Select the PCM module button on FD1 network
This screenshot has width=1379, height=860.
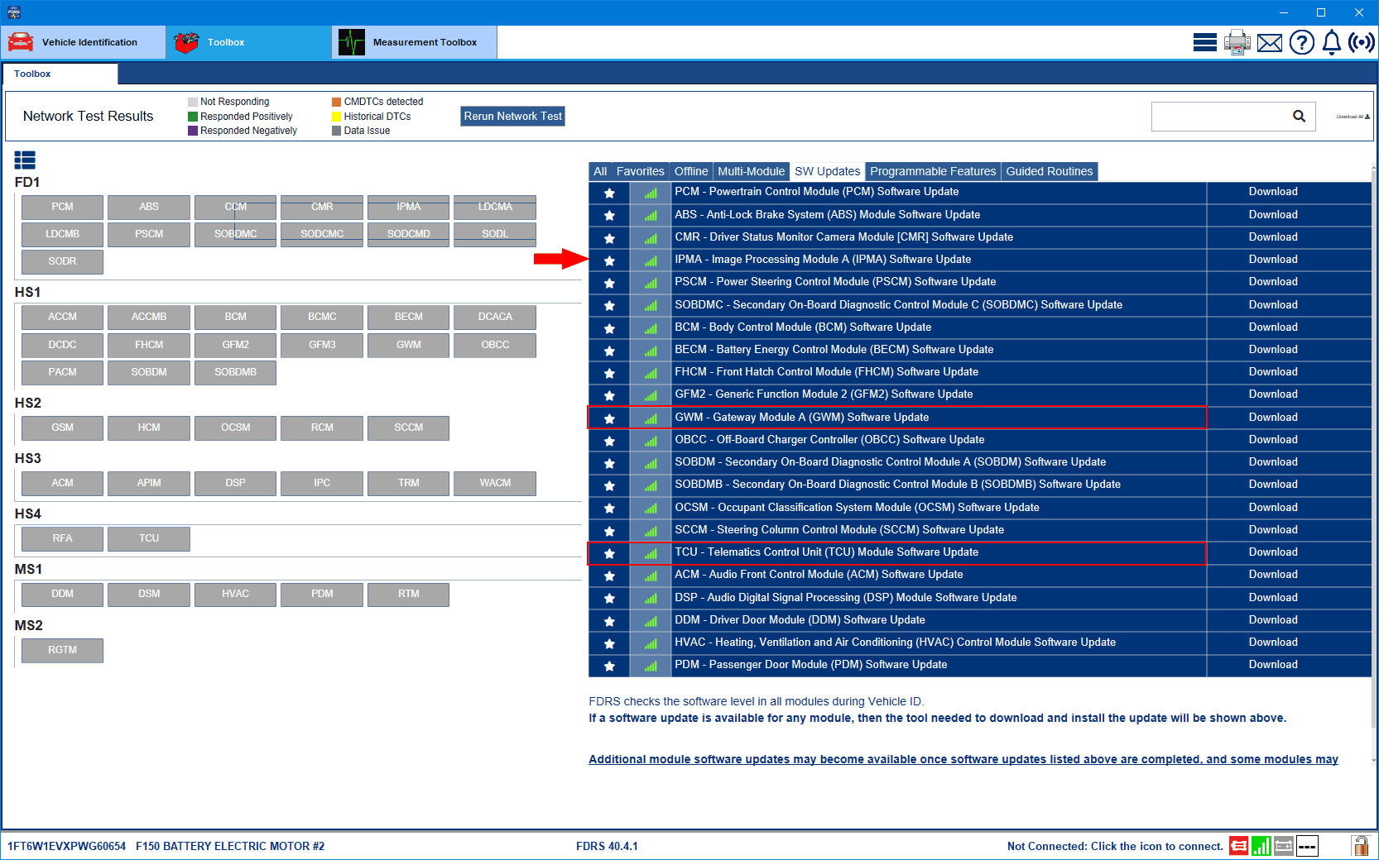pos(62,207)
